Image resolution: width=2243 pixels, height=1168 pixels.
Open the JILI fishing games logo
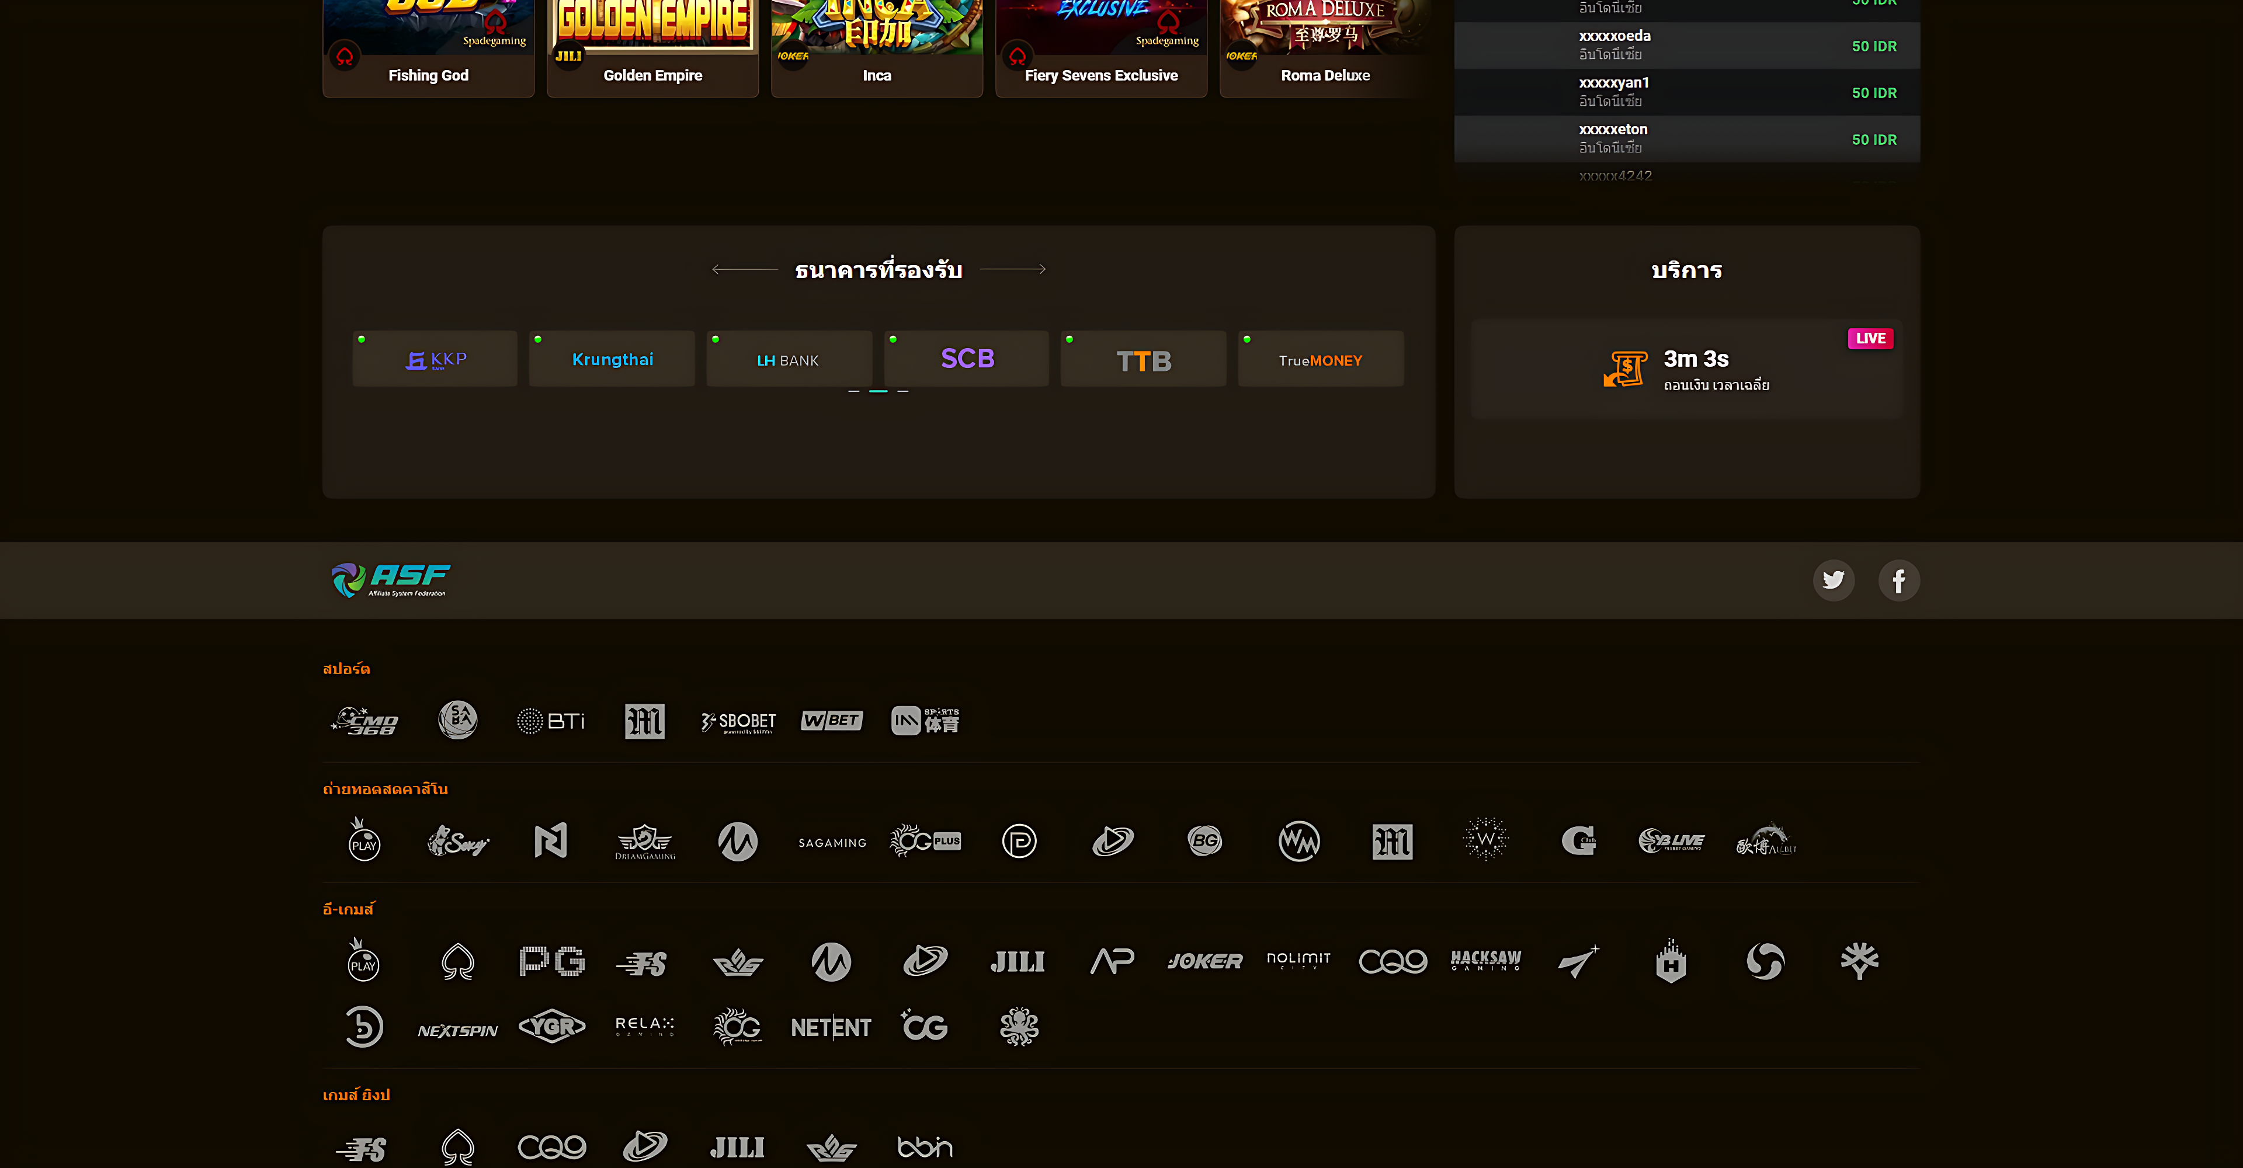coord(737,1147)
